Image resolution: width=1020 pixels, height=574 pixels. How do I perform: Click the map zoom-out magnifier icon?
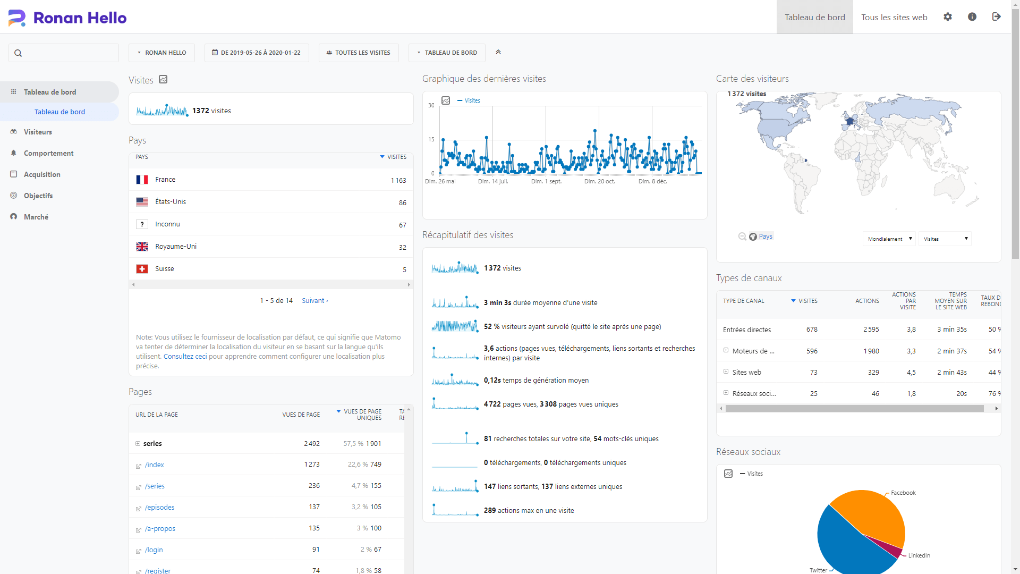(742, 237)
